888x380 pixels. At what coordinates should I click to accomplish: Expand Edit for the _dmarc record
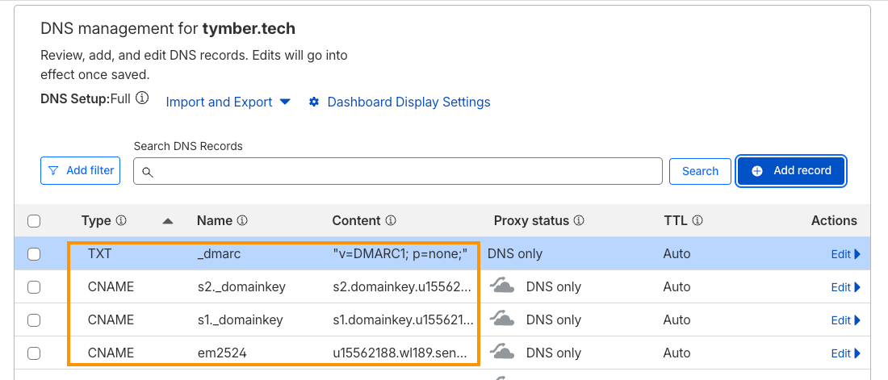pos(845,254)
